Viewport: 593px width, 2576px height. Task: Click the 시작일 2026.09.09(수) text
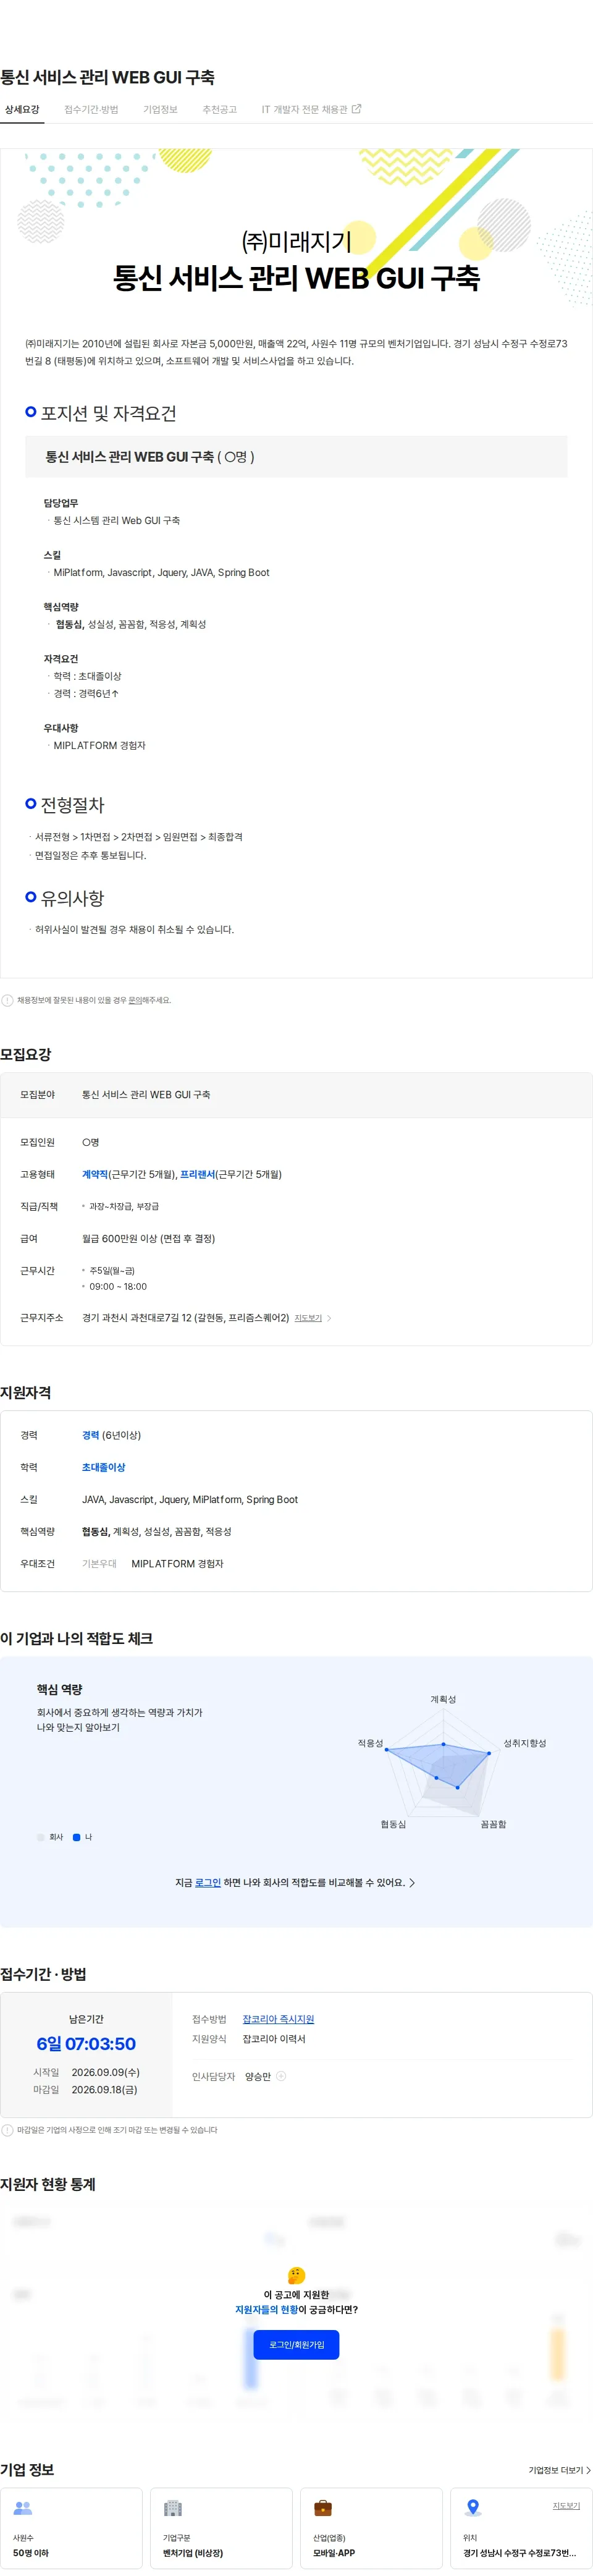[86, 2072]
